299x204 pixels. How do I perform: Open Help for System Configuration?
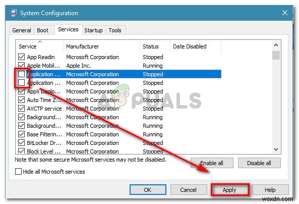pos(270,190)
